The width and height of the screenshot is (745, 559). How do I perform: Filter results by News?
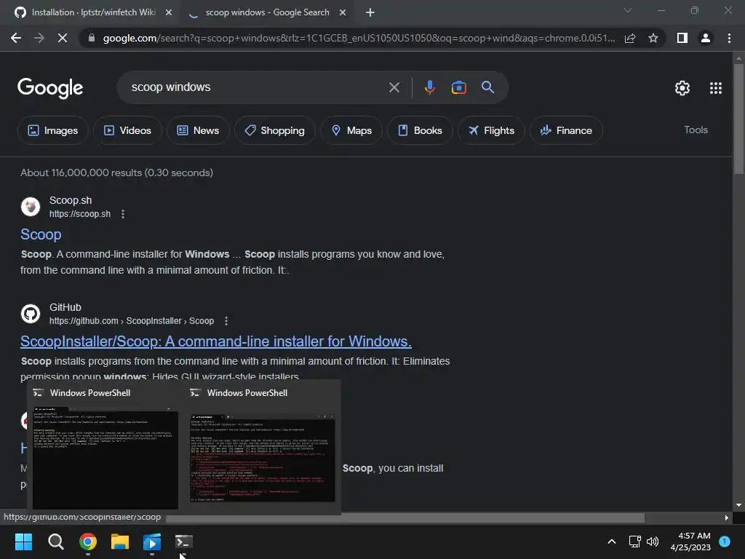click(x=198, y=130)
